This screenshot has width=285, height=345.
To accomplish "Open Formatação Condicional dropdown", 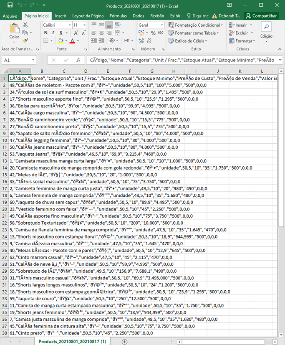I will point(196,25).
